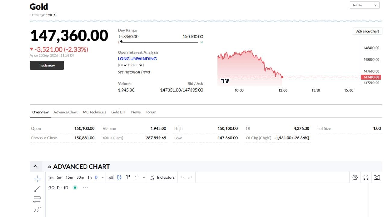Open the See Historical Trend link
The height and width of the screenshot is (217, 386).
click(x=134, y=72)
